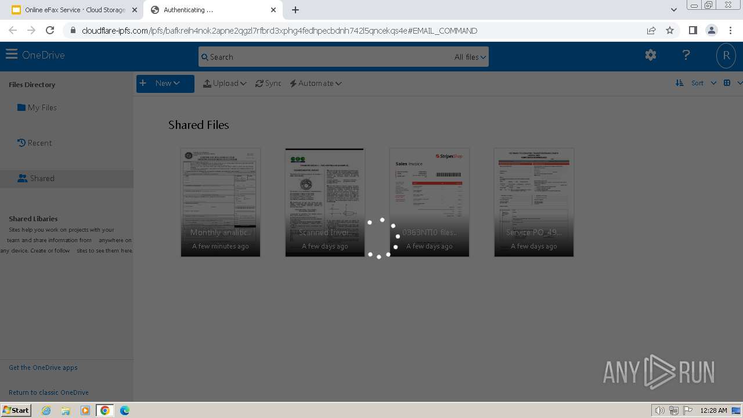The height and width of the screenshot is (418, 743).
Task: Click the Recent clock icon
Action: pos(21,143)
